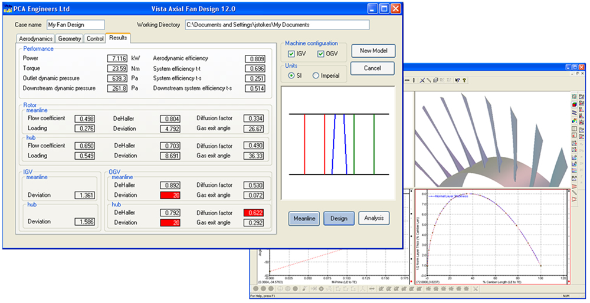Click the blue diagonal lines sidebar icon
This screenshot has height=303, width=590.
click(574, 113)
